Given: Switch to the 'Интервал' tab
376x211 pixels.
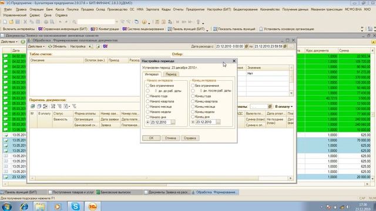Looking at the screenshot, I should (x=152, y=74).
